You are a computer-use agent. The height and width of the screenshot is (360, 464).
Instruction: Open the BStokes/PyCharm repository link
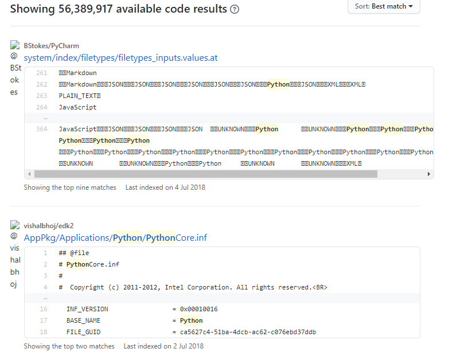click(52, 46)
